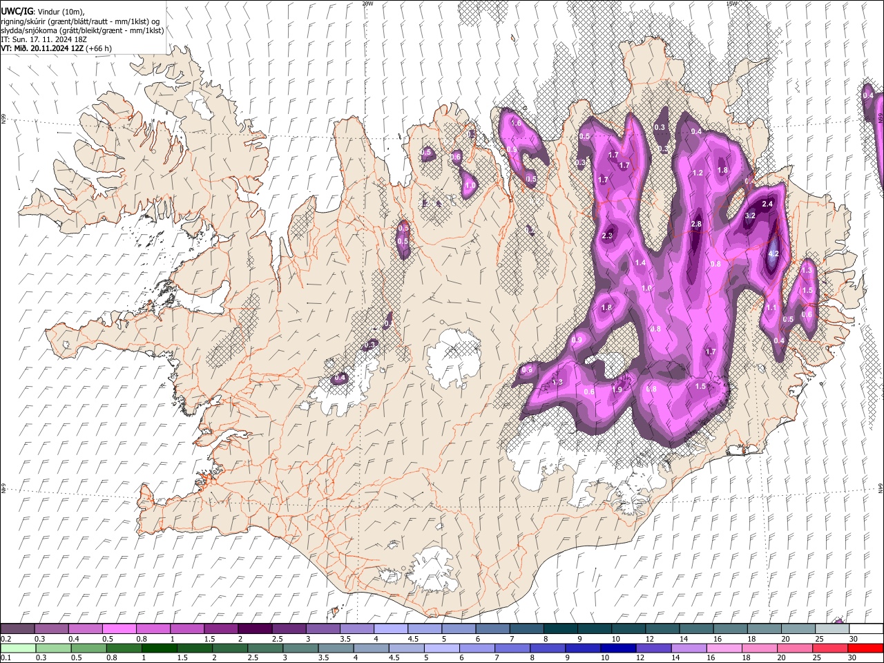Click the 3.2 snowfall value label

(751, 216)
